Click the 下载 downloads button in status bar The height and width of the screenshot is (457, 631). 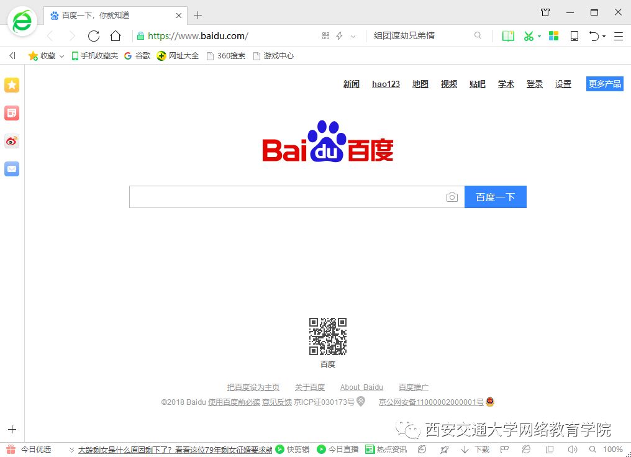[475, 450]
